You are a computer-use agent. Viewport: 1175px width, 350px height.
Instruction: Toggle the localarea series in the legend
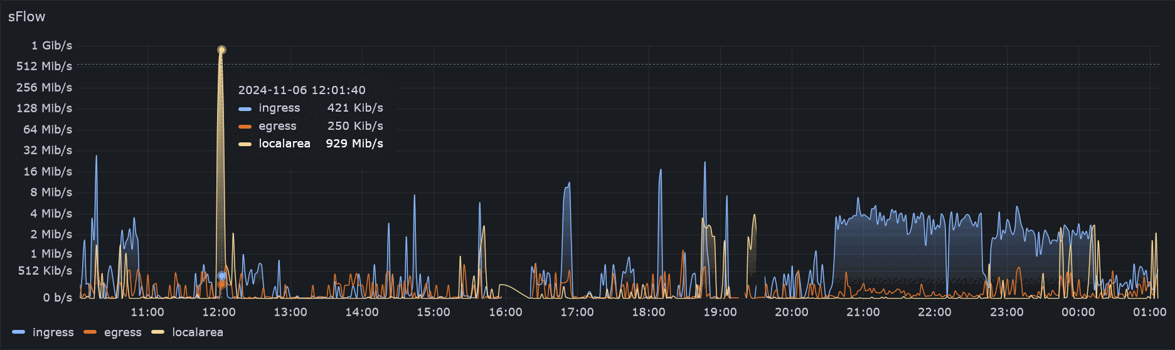tap(197, 332)
